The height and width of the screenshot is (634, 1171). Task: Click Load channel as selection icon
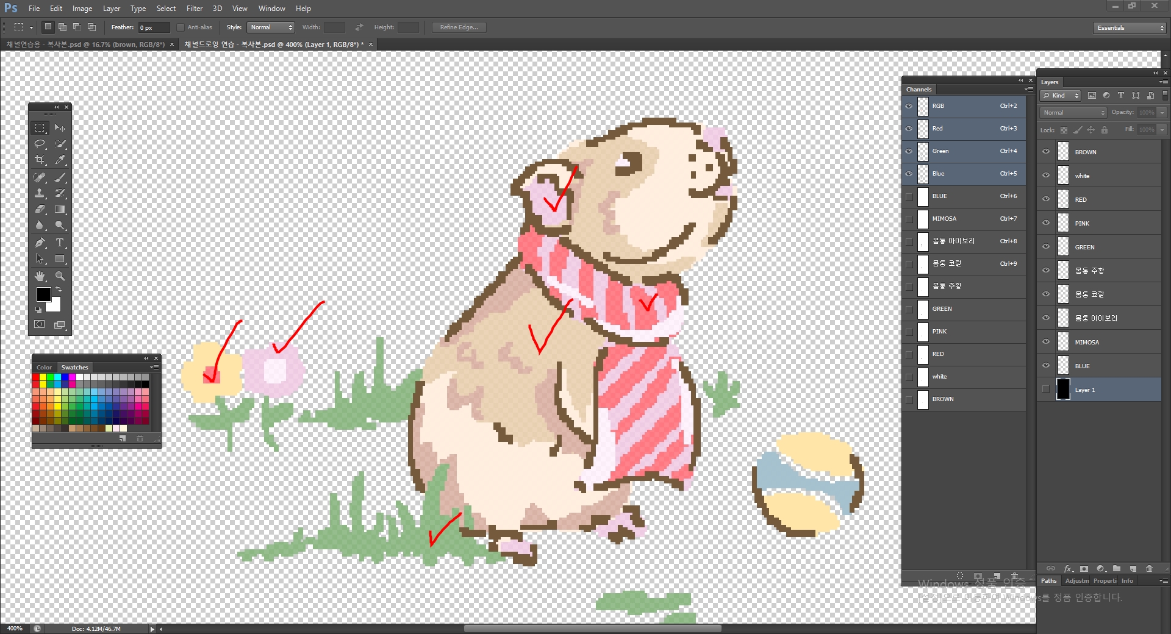pos(960,576)
